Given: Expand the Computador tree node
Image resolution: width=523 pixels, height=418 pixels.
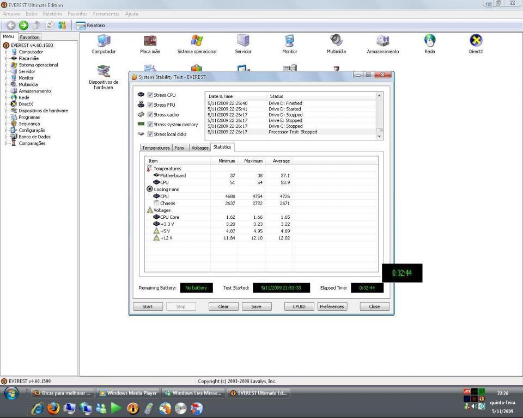Looking at the screenshot, I should (5, 52).
